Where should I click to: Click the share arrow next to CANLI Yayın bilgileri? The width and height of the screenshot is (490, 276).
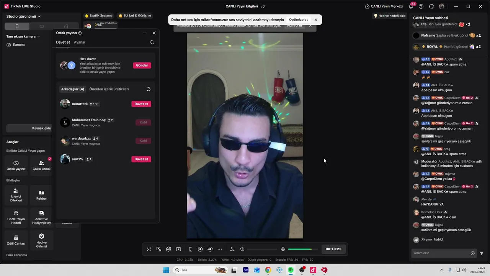pyautogui.click(x=263, y=7)
